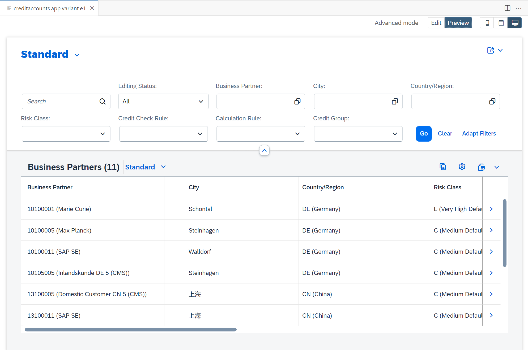Image resolution: width=528 pixels, height=350 pixels.
Task: Click the Clear filters button
Action: pos(445,134)
